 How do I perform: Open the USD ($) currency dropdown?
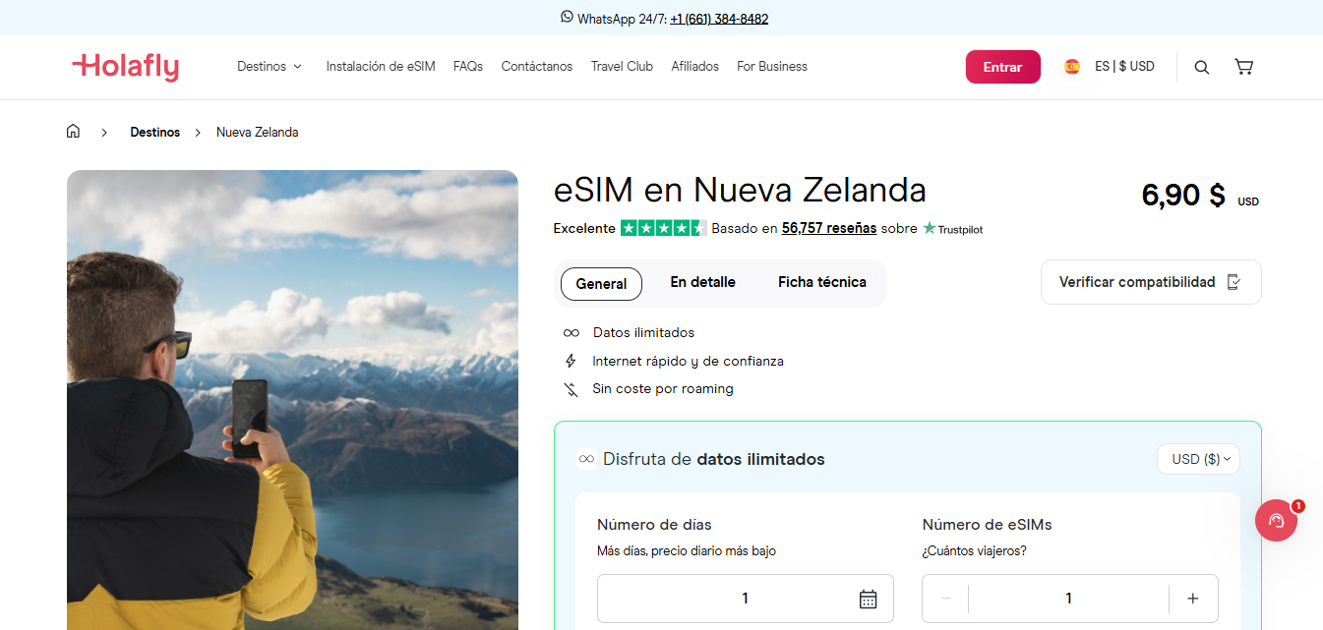coord(1198,459)
